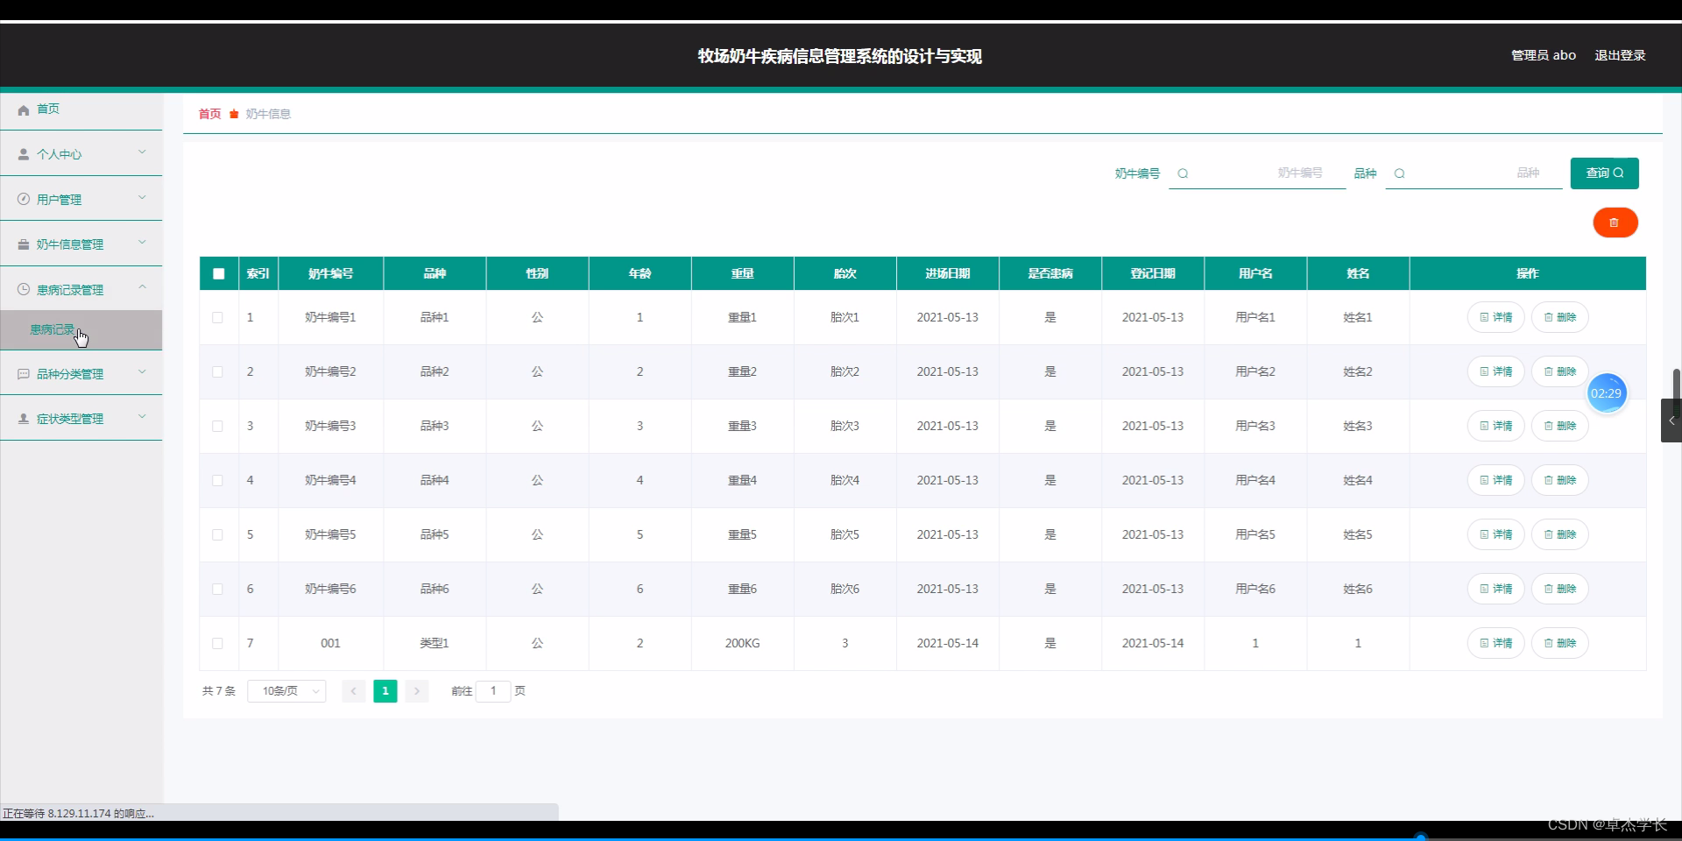Click the 管理员 abo account label
The image size is (1682, 841).
(x=1544, y=55)
